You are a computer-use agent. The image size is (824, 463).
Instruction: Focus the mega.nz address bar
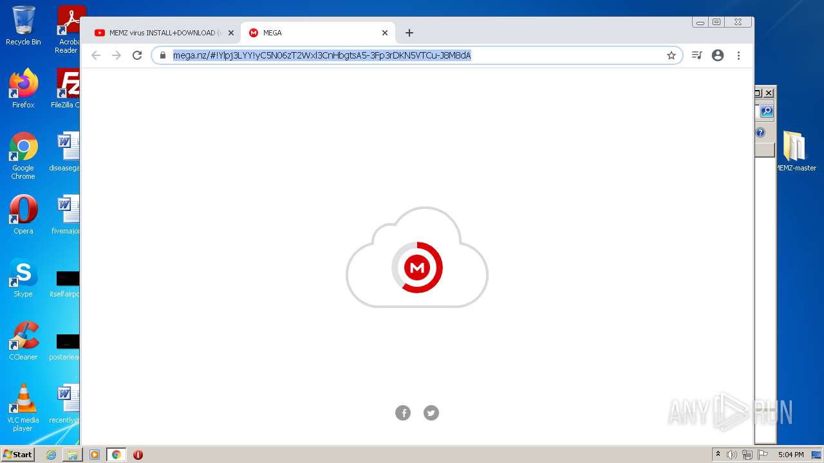[x=417, y=55]
